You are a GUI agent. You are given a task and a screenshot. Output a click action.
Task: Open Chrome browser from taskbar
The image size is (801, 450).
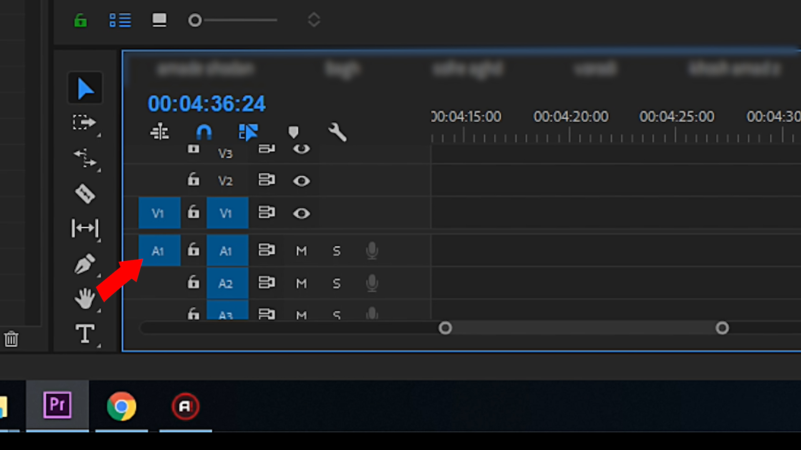pos(121,407)
